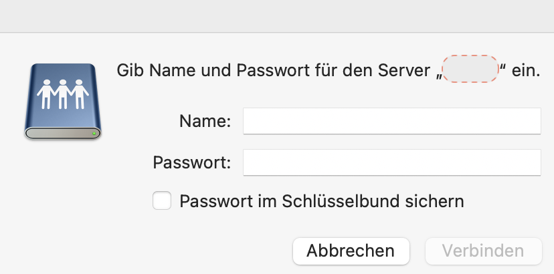Image resolution: width=554 pixels, height=274 pixels.
Task: Click the word "ein." ending the prompt
Action: click(x=526, y=70)
